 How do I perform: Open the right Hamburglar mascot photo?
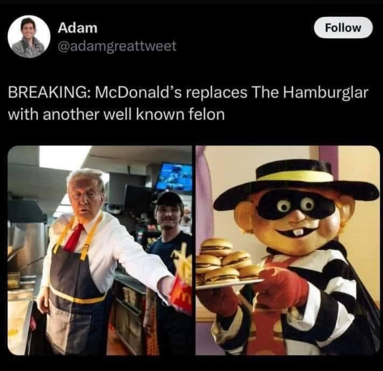coord(288,250)
